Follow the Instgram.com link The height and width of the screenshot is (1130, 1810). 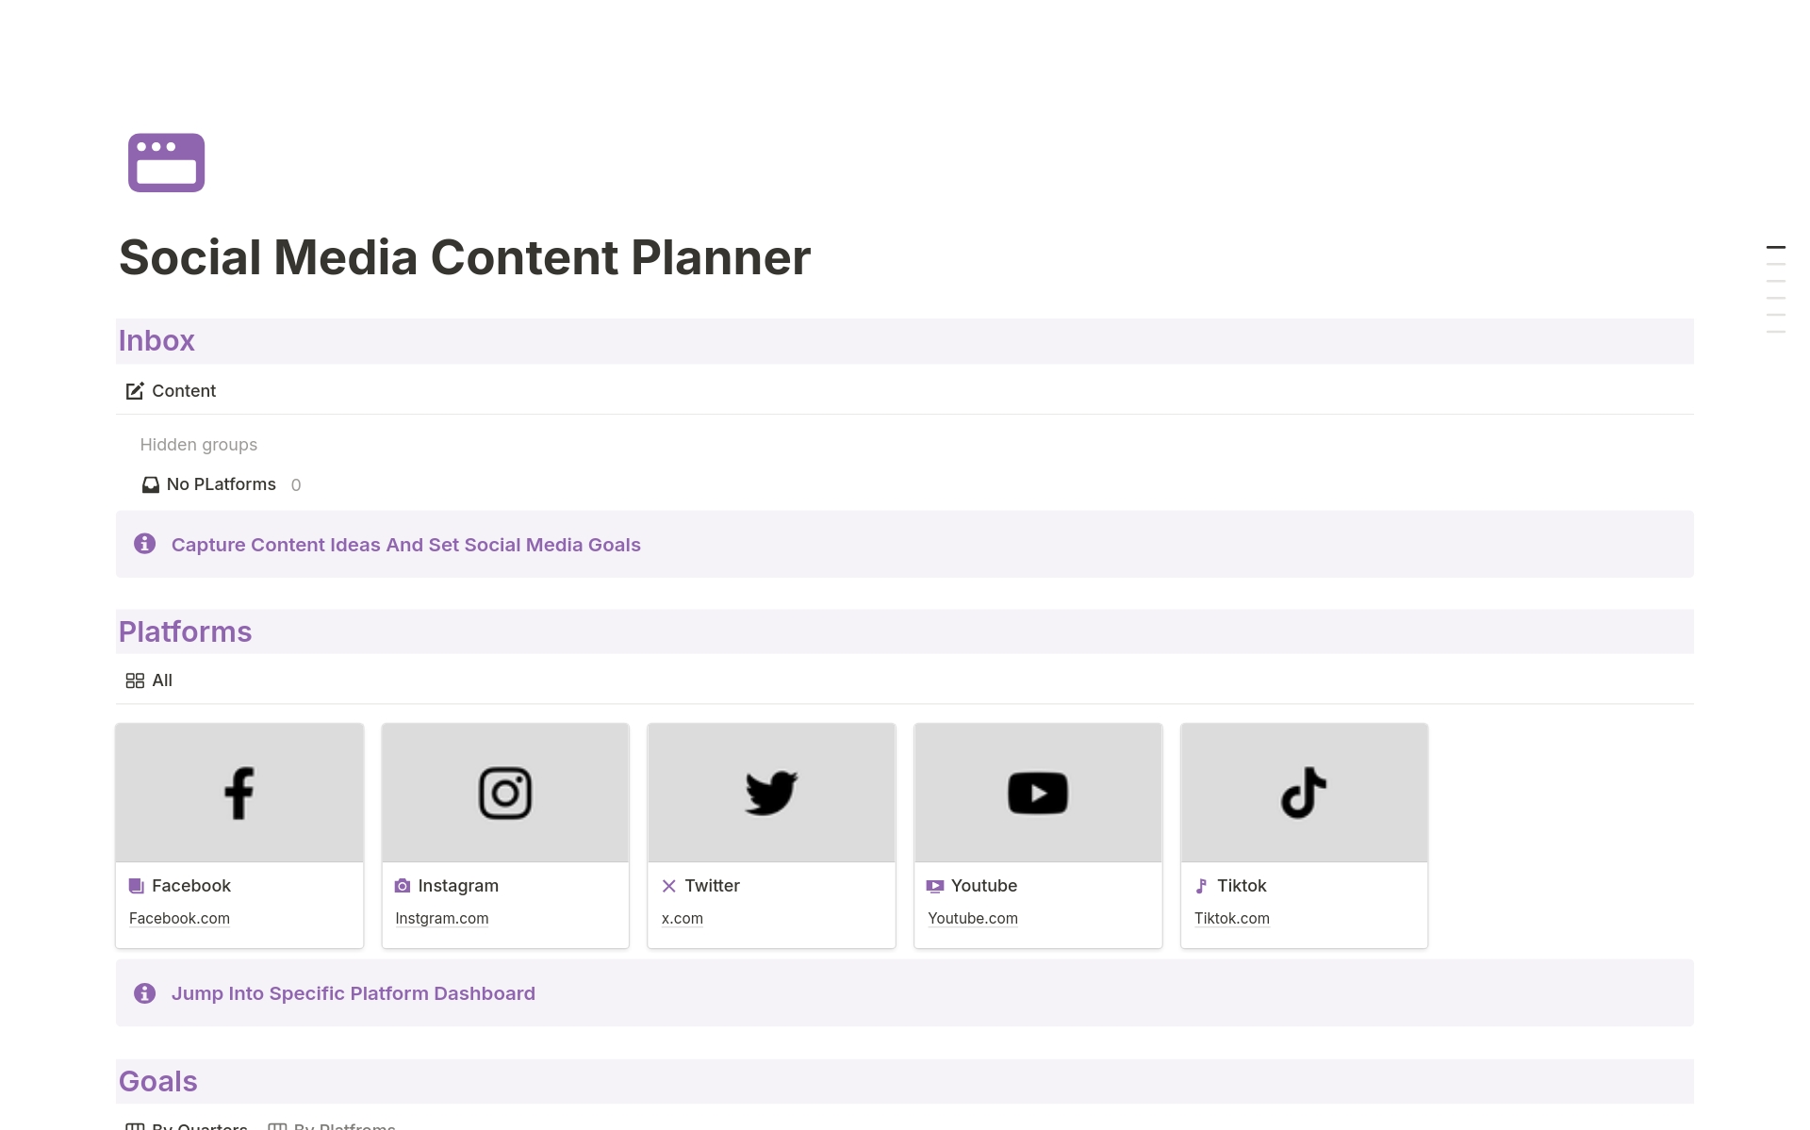442,918
